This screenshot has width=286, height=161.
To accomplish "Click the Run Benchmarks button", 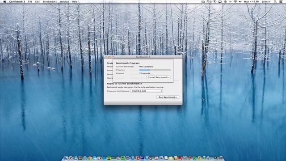I will click(168, 97).
